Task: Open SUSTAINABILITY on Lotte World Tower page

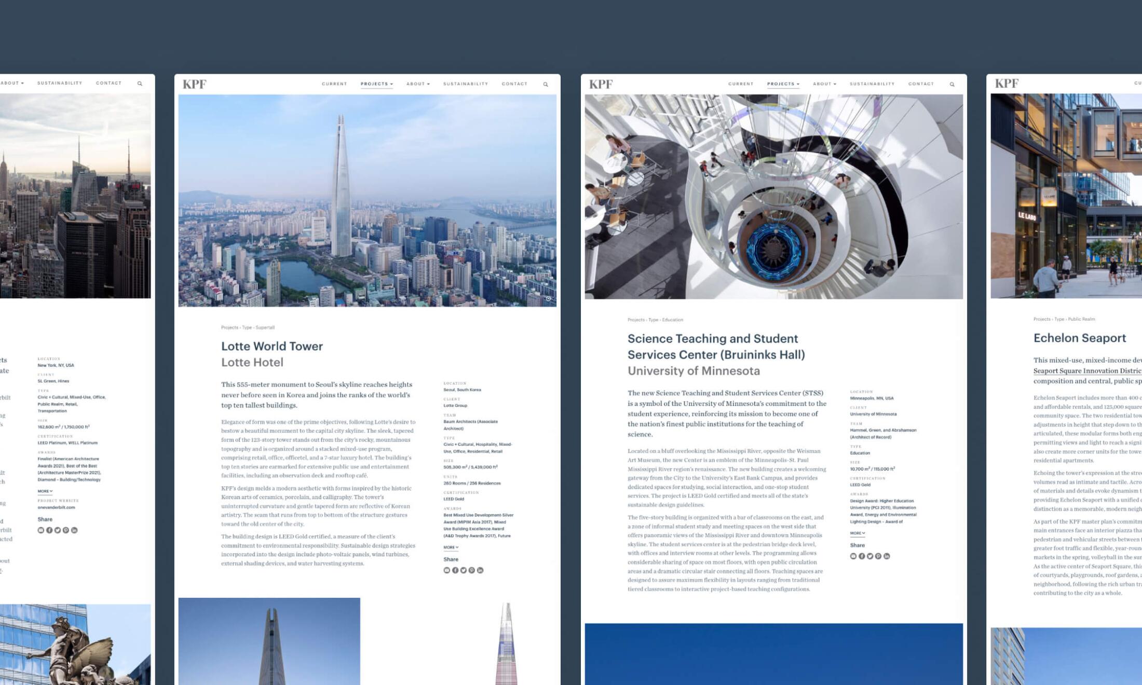Action: [466, 84]
